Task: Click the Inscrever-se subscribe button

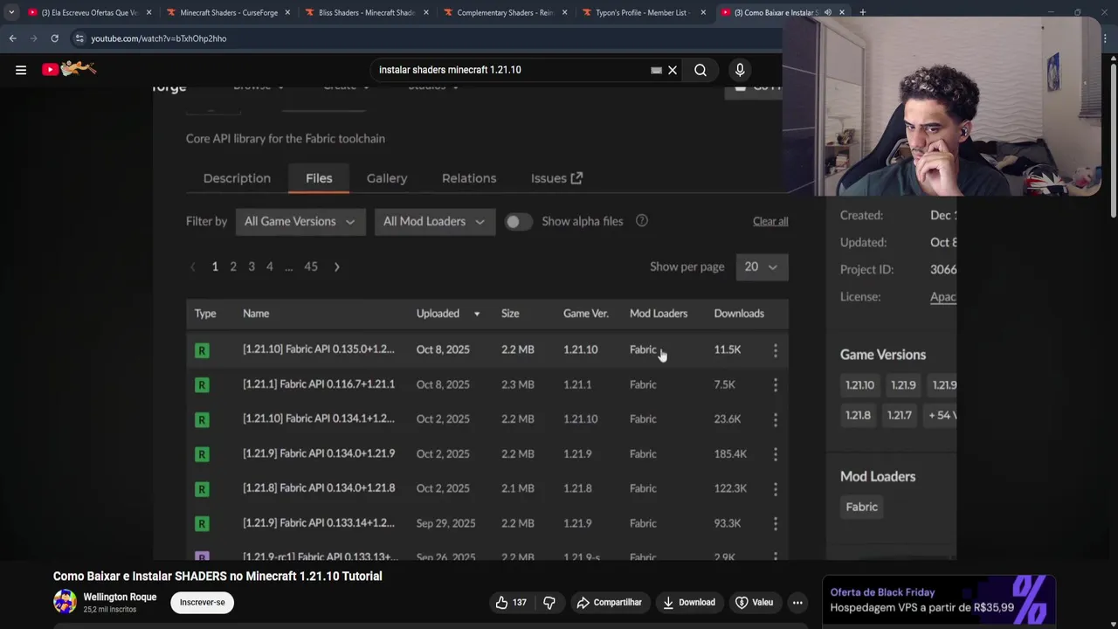Action: pyautogui.click(x=202, y=602)
